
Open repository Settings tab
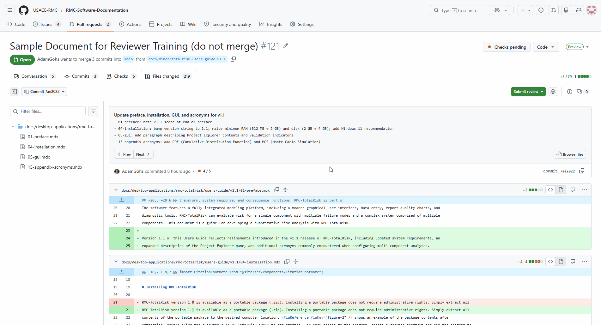[x=302, y=24]
